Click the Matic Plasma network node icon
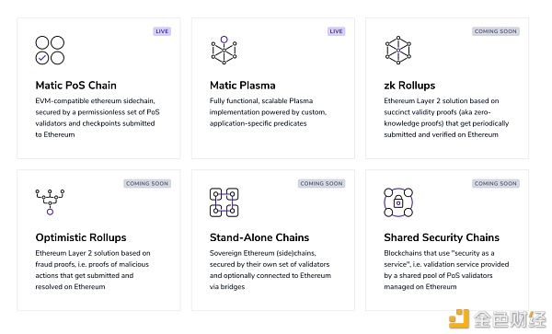The height and width of the screenshot is (334, 552). click(224, 50)
